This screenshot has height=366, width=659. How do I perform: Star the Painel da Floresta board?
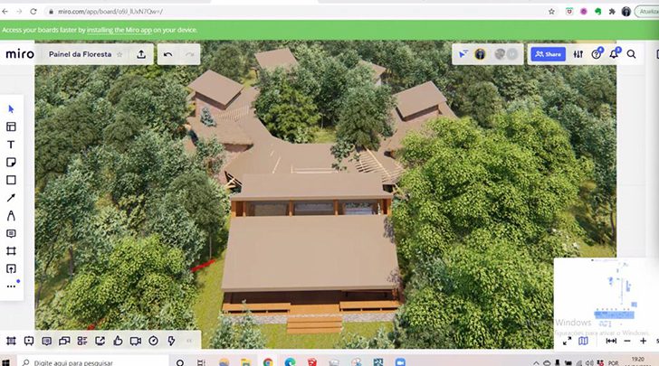119,54
